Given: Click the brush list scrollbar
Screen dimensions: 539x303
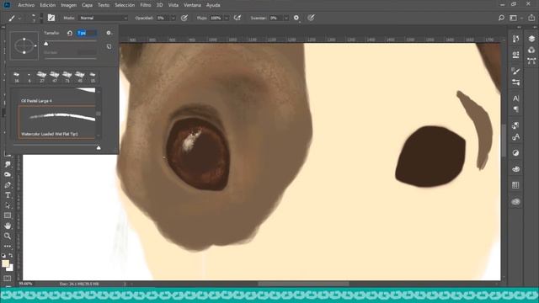Looking at the screenshot, I should coord(99,113).
